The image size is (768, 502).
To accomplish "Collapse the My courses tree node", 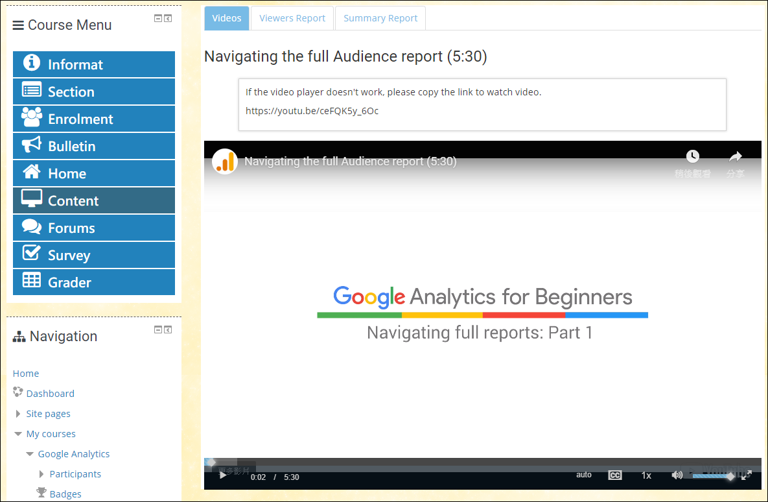I will coord(18,434).
